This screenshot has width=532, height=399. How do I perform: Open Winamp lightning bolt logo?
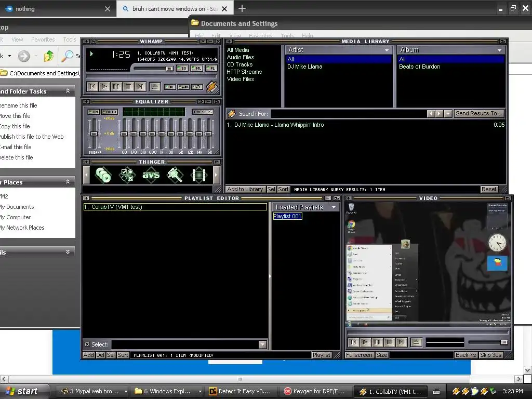click(212, 87)
